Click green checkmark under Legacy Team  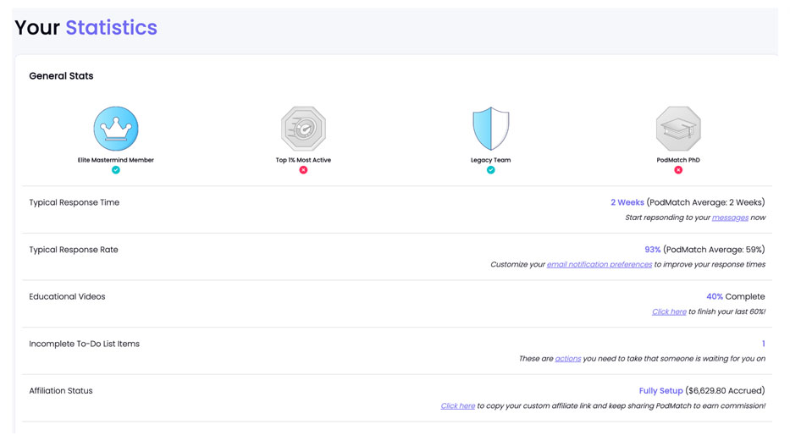click(x=490, y=170)
